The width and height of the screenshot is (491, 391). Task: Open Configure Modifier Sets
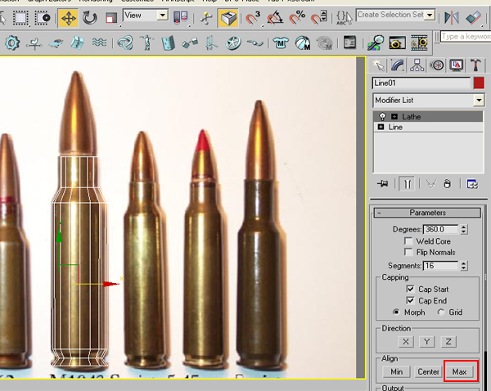click(472, 184)
